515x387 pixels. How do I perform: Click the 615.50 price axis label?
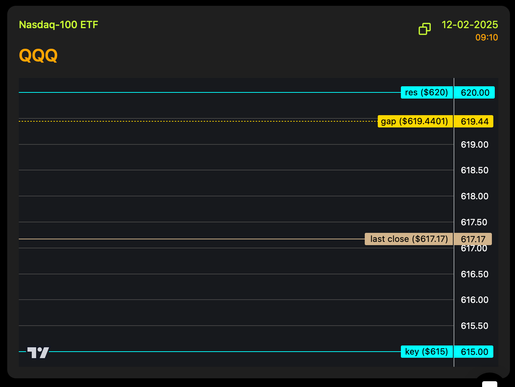474,326
